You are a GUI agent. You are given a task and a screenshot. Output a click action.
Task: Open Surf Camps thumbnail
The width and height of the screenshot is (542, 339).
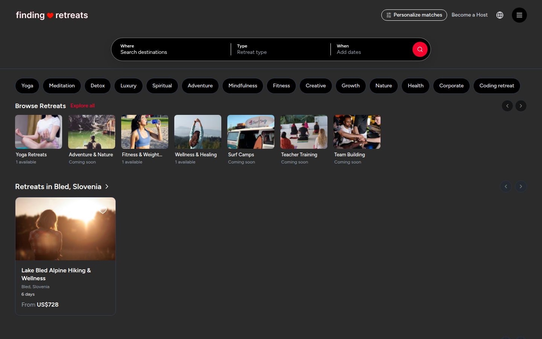tap(251, 132)
